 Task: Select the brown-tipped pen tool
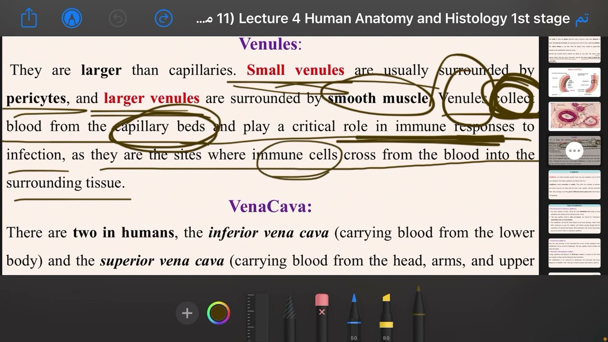(418, 313)
